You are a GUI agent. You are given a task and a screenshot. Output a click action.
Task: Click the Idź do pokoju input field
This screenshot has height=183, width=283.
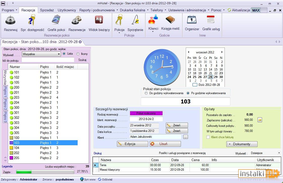click(48, 60)
